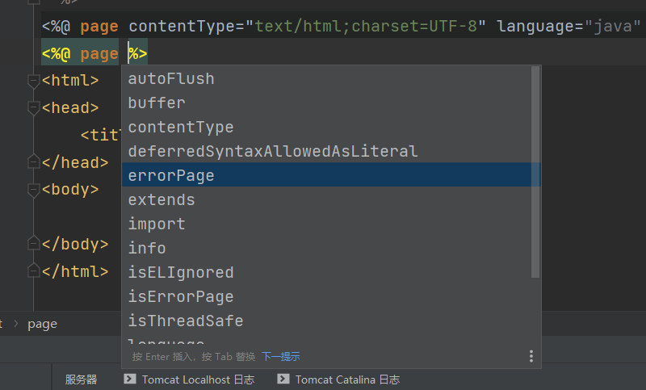The image size is (646, 390).
Task: Click the fold marker beside closing head tag
Action: [x=33, y=163]
